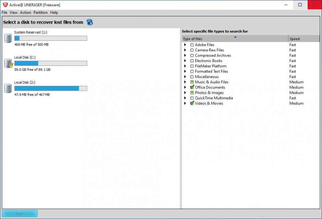This screenshot has width=322, height=219.
Task: Open the Help menu
Action: pyautogui.click(x=54, y=13)
